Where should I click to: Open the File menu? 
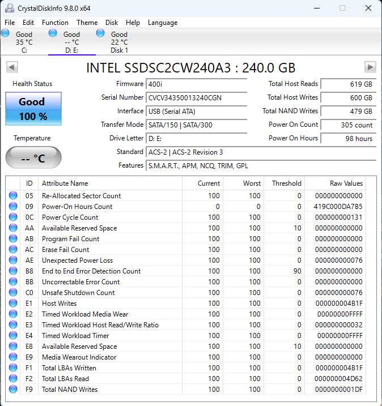[10, 23]
